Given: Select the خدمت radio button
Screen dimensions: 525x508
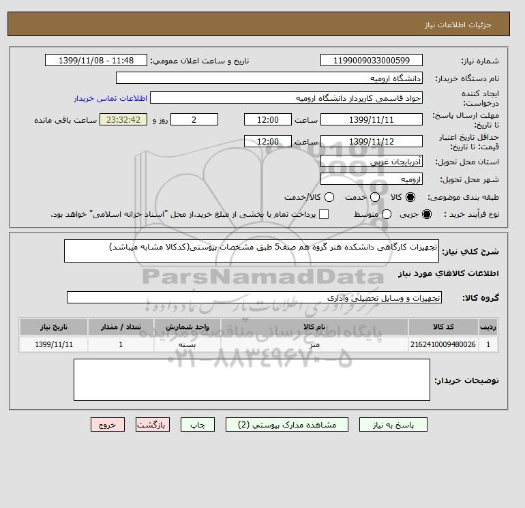Looking at the screenshot, I should click(x=375, y=197).
